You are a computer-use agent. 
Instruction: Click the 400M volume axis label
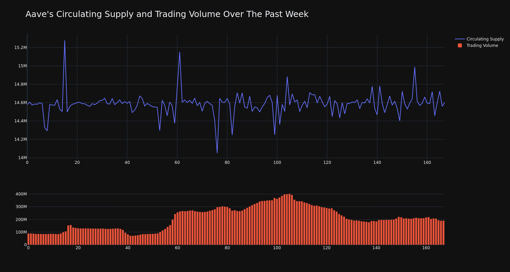tap(21, 194)
